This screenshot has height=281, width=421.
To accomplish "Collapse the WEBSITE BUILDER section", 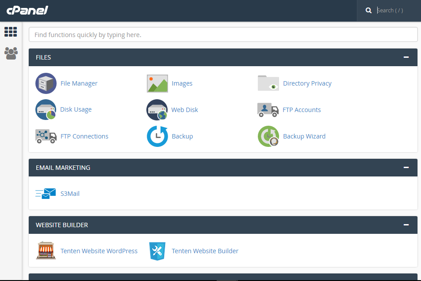I will point(406,225).
